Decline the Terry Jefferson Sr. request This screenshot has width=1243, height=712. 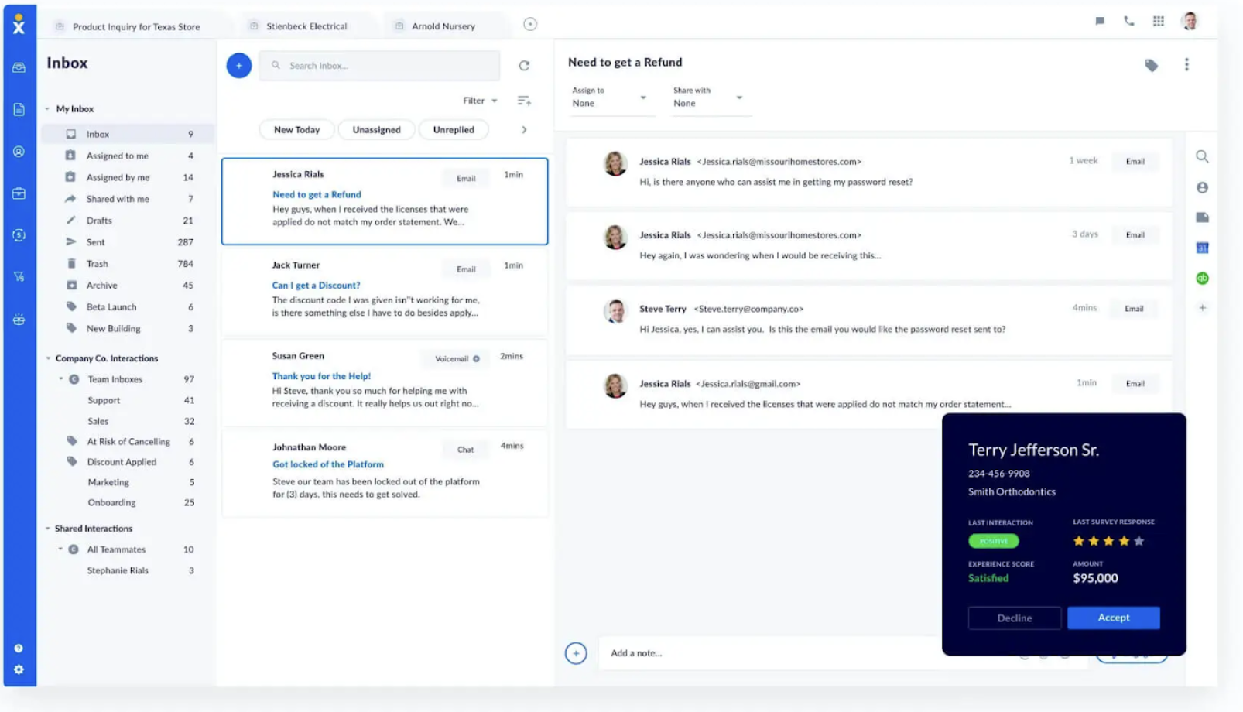coord(1014,618)
